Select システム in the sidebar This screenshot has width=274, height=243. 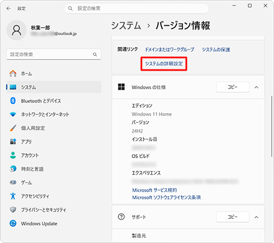point(54,87)
